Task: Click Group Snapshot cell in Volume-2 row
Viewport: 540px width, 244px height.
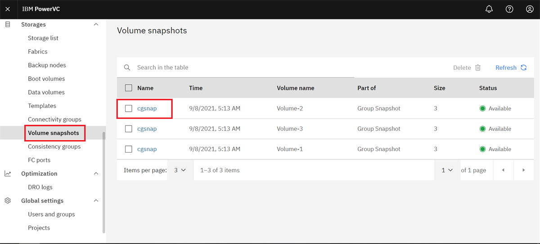Action: click(x=379, y=108)
